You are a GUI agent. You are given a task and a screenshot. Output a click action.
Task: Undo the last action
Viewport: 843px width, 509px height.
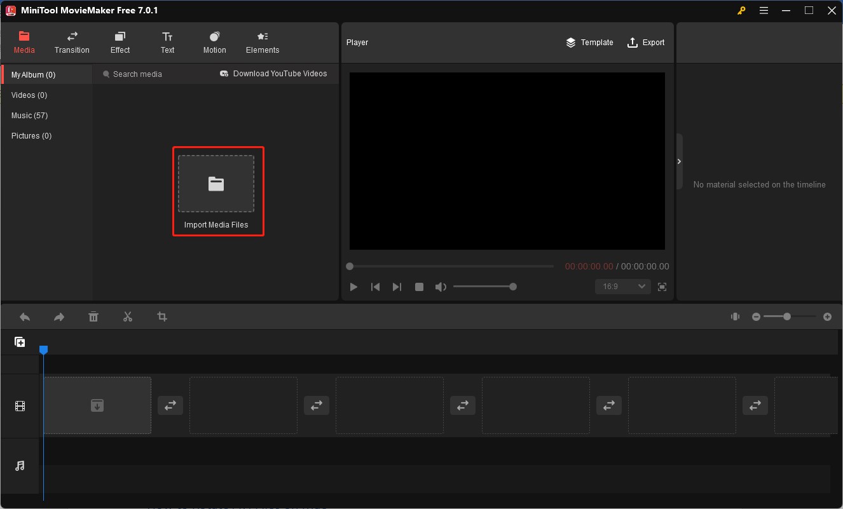click(x=25, y=316)
